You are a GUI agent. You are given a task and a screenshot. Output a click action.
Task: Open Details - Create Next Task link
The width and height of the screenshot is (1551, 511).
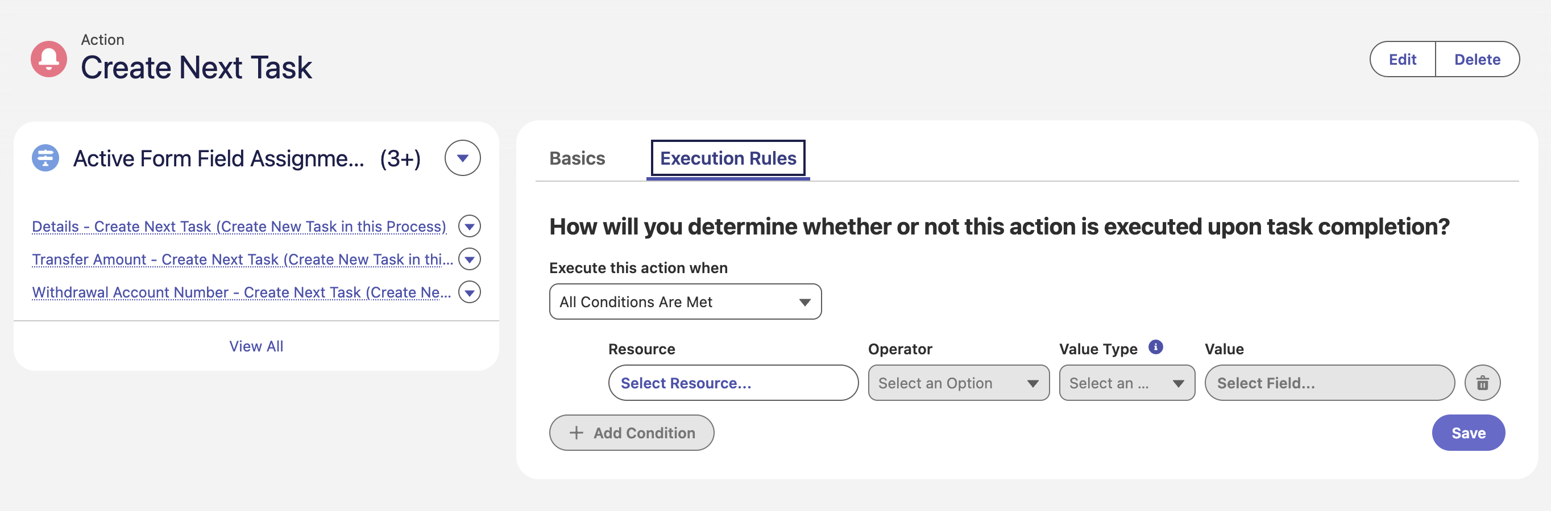coord(239,227)
